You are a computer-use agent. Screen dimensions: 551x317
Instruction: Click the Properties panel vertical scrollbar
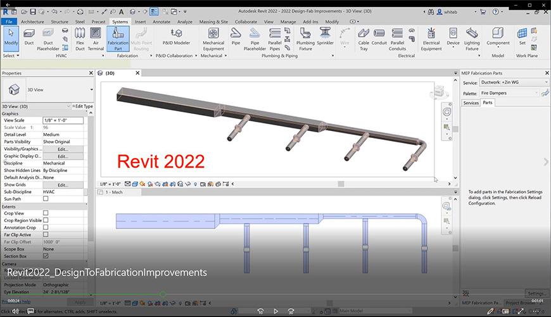(91, 179)
